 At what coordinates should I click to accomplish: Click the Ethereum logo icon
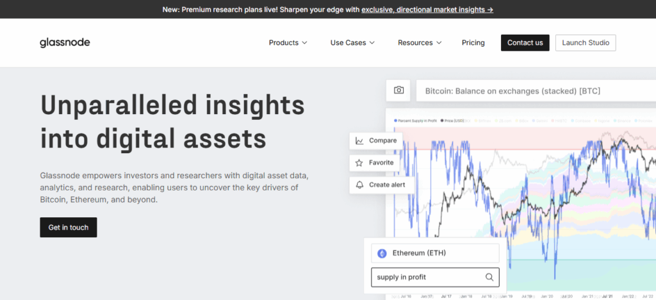382,253
